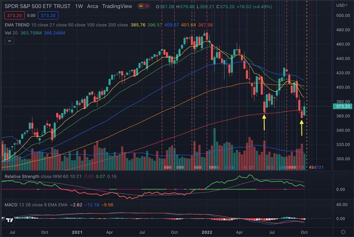
Task: Click the open price O361.08
Action: [x=165, y=7]
